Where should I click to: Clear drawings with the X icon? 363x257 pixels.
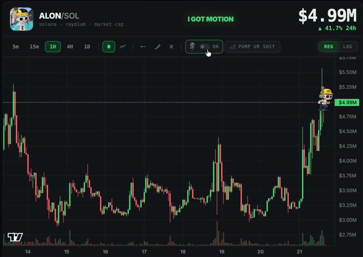coord(171,47)
